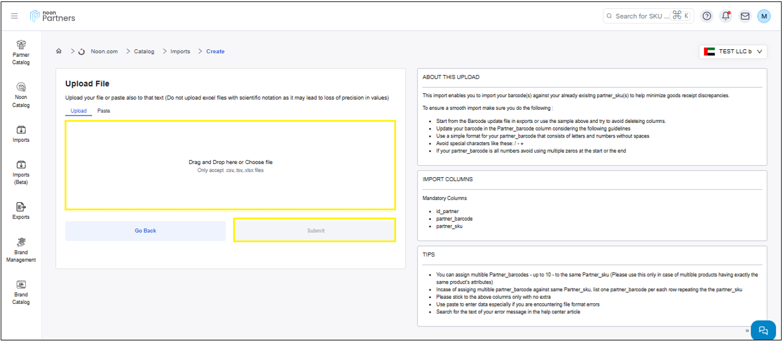783x341 pixels.
Task: Open the notifications bell
Action: click(x=726, y=16)
